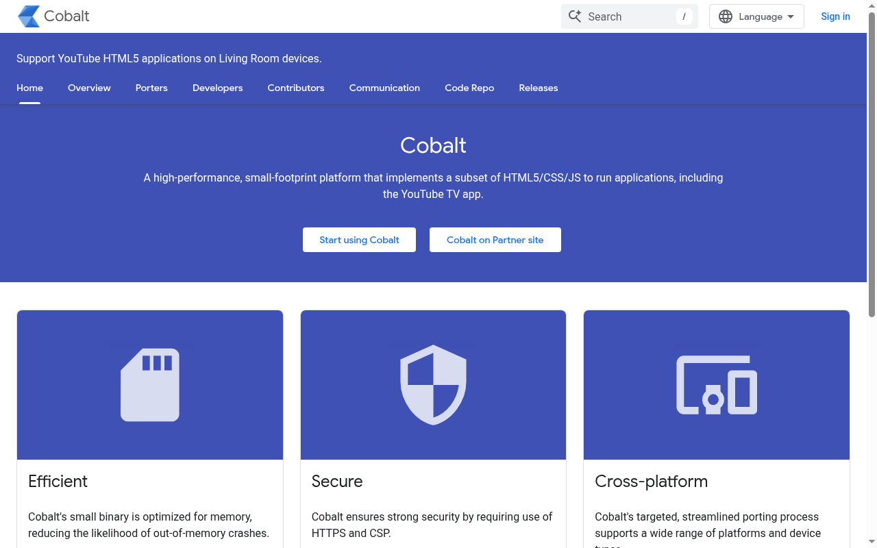Click the Secure card heading

click(337, 481)
